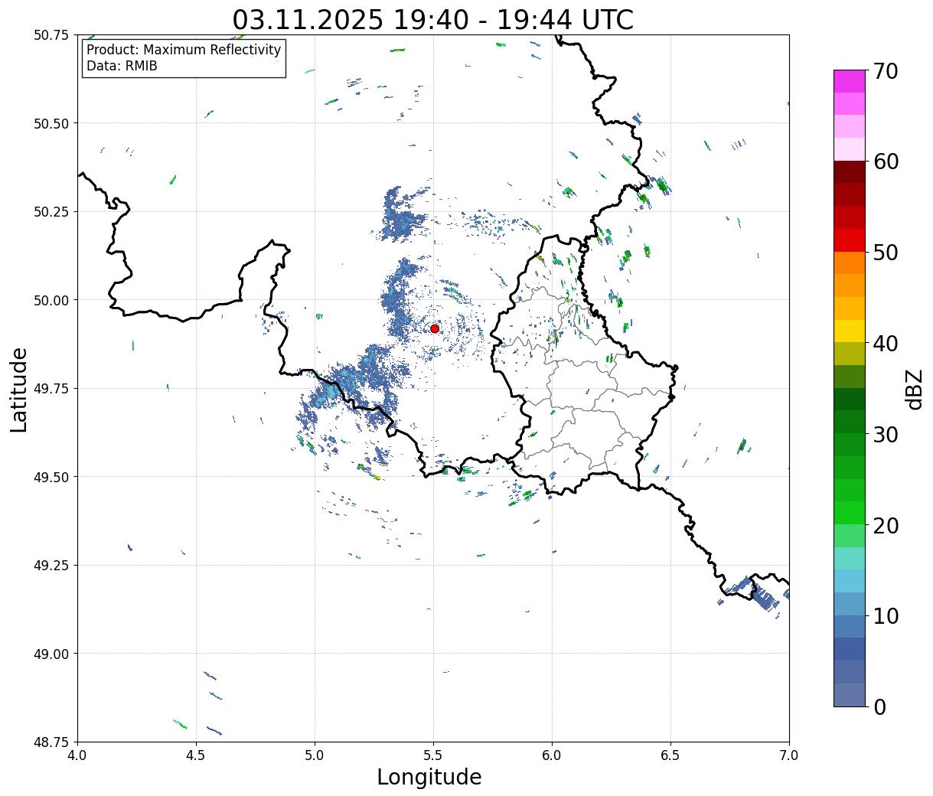The height and width of the screenshot is (796, 933).
Task: Click the orange colorbar swatch below 50
Action: pos(850,263)
